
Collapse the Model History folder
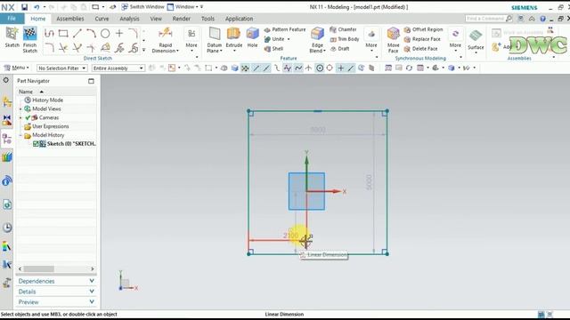20,135
